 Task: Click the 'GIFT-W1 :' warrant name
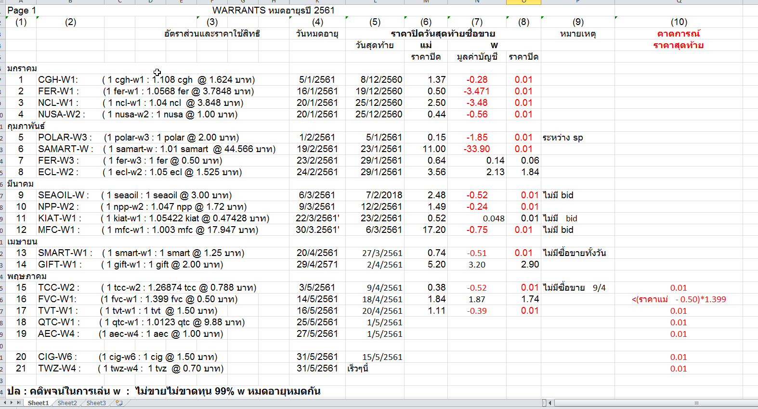60,264
